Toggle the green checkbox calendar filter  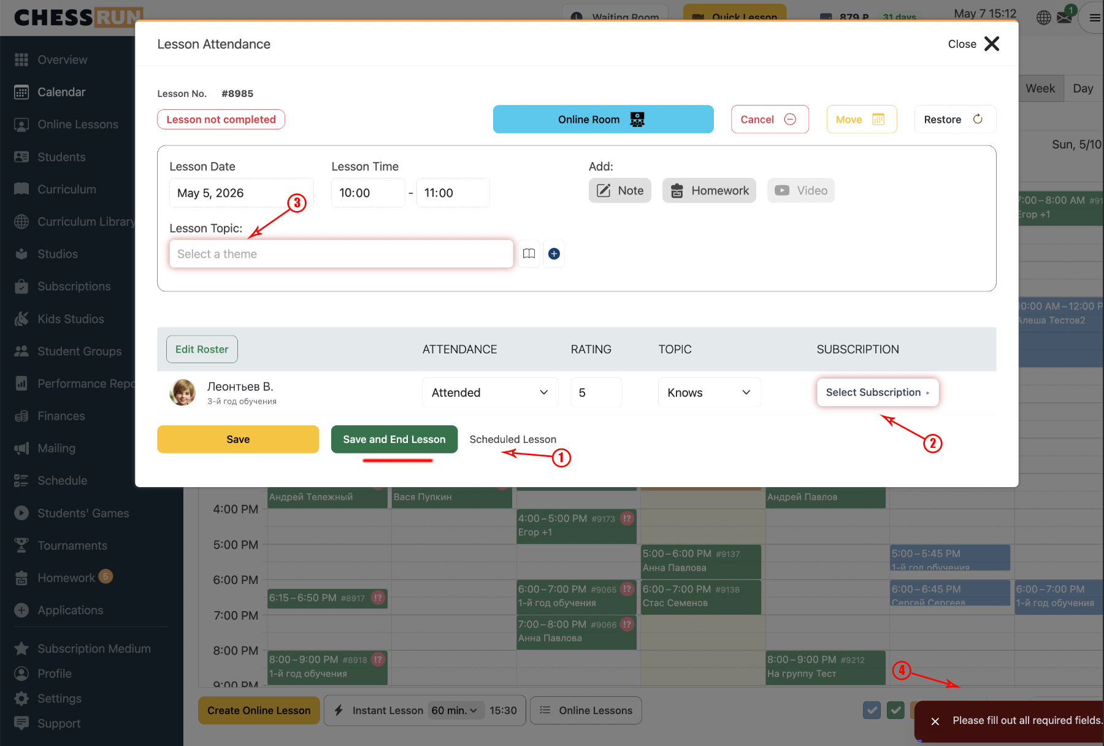(x=895, y=710)
